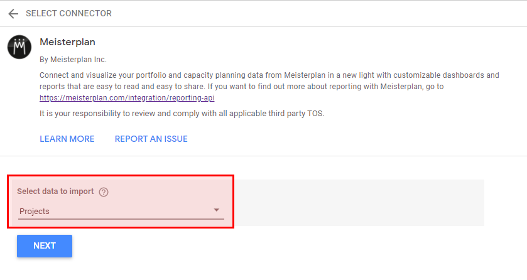Click the third party TOS notice
The height and width of the screenshot is (280, 527).
pyautogui.click(x=182, y=113)
